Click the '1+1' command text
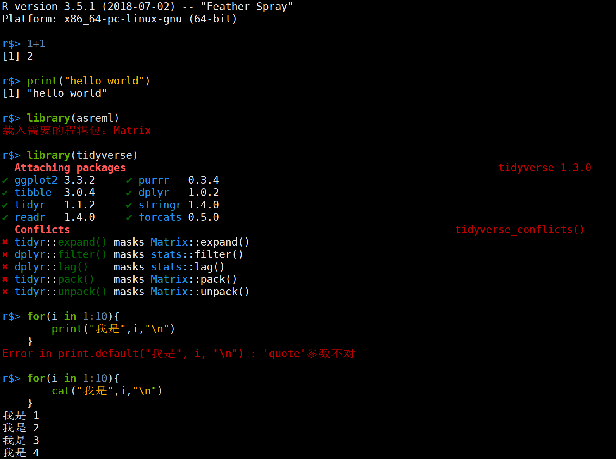 click(x=36, y=44)
